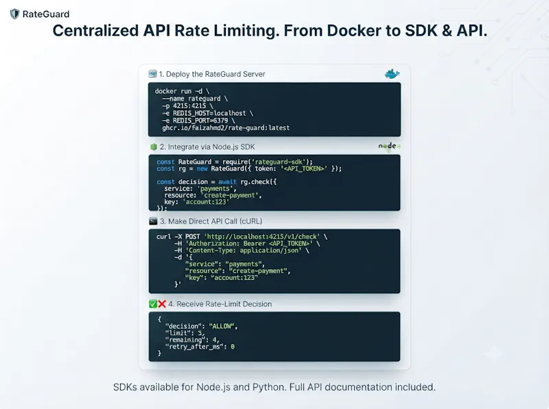Screen dimensions: 549x409
Task: Click the SDK line service: 'payments'
Action: point(200,189)
